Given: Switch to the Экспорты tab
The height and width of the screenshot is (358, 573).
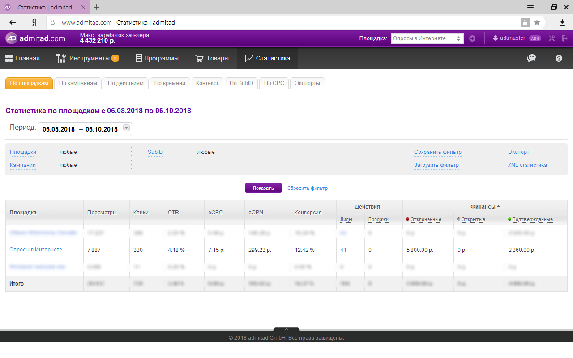Looking at the screenshot, I should tap(308, 83).
